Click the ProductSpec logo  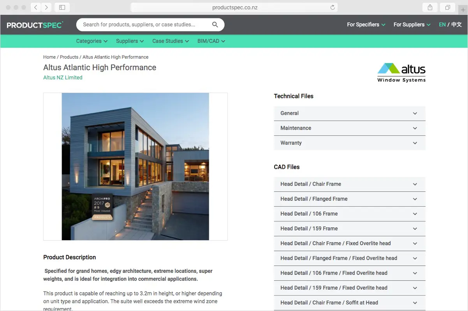tap(35, 25)
